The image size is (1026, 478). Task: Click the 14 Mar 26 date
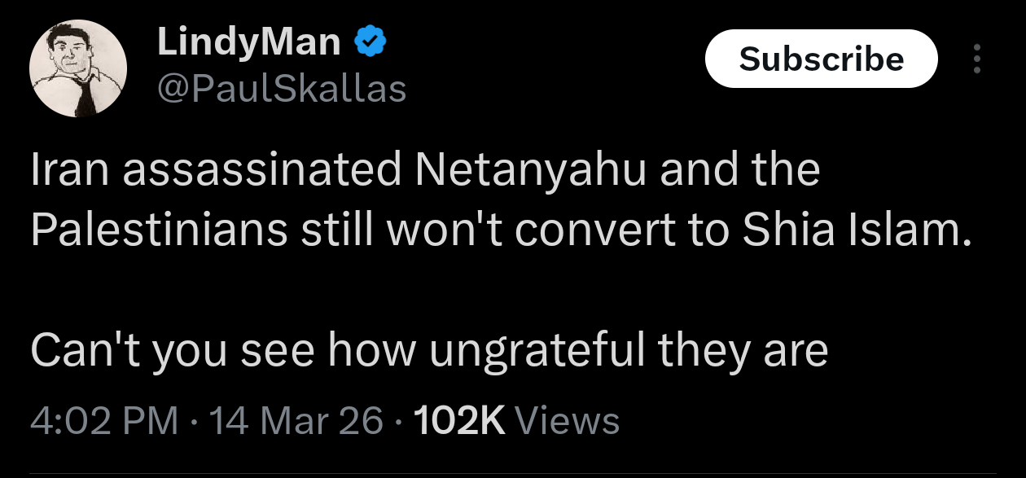[296, 421]
